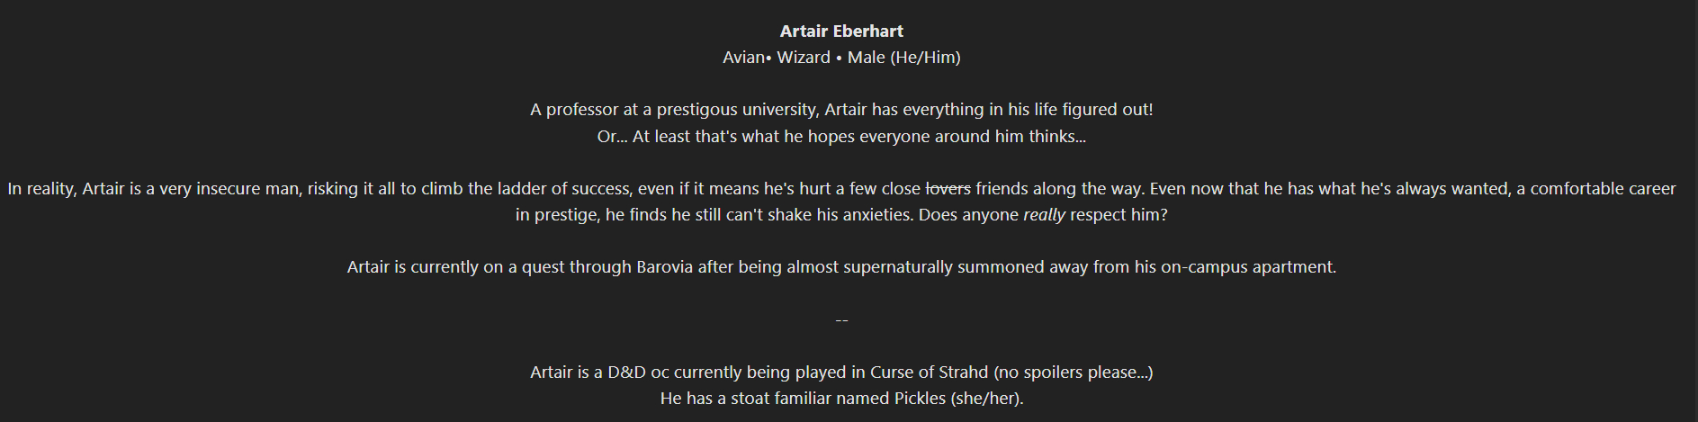
Task: Click "Male (He/Him)" in the subtitle
Action: (903, 58)
